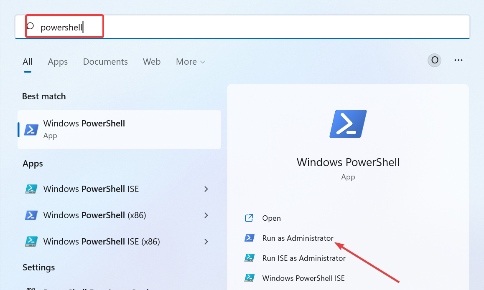Switch to the Apps tab
484x290 pixels.
(x=58, y=62)
